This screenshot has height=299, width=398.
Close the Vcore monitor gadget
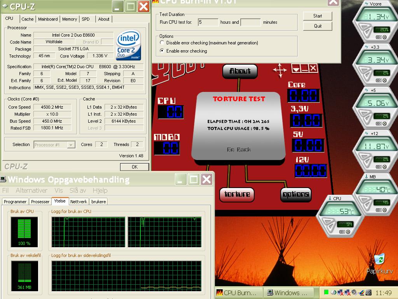point(384,37)
